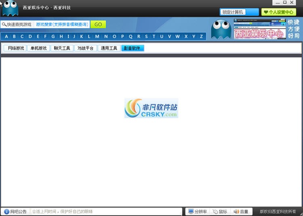Filter games by letter E
This screenshot has height=216, width=303.
[x=38, y=36]
